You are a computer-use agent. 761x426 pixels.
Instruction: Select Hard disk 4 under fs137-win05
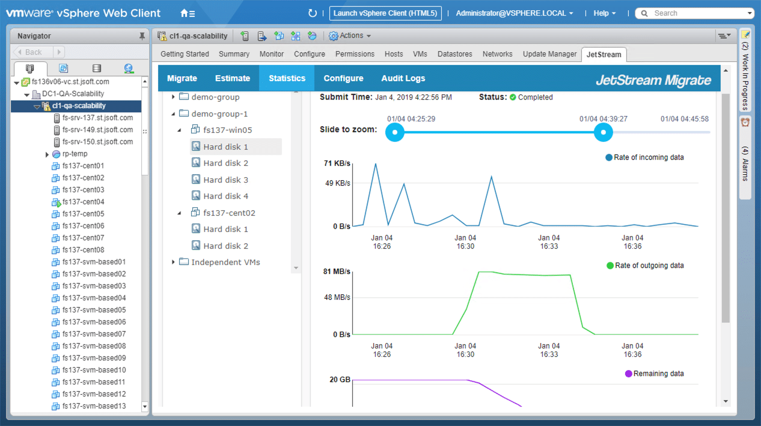click(x=225, y=196)
